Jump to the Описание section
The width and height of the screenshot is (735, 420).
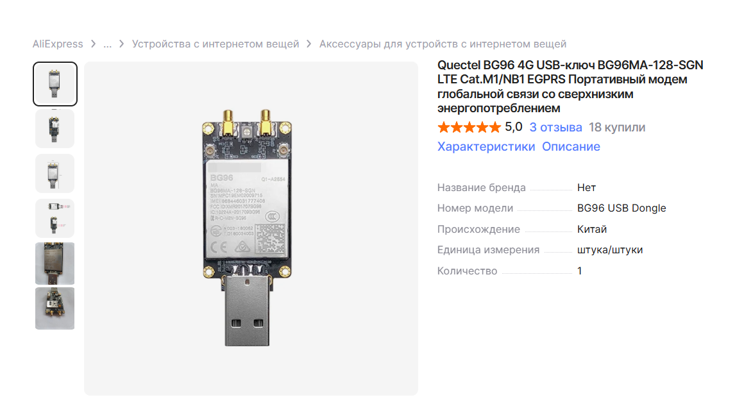571,147
